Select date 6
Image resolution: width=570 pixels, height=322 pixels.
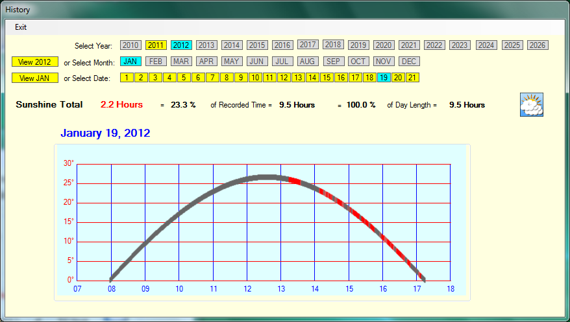(198, 78)
